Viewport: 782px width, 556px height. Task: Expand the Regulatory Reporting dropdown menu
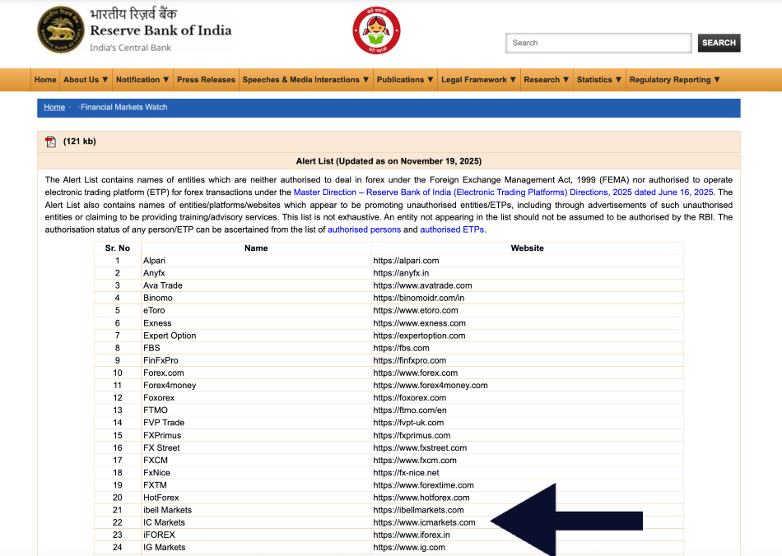click(675, 80)
